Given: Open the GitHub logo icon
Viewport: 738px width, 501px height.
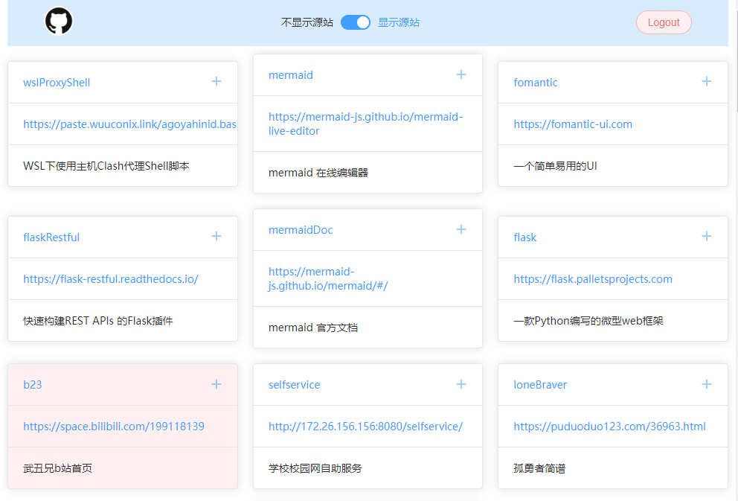Looking at the screenshot, I should click(x=58, y=21).
